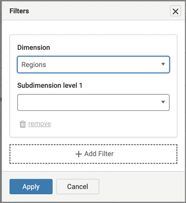Close the Filters dialog using the X icon
The width and height of the screenshot is (186, 203).
point(175,11)
